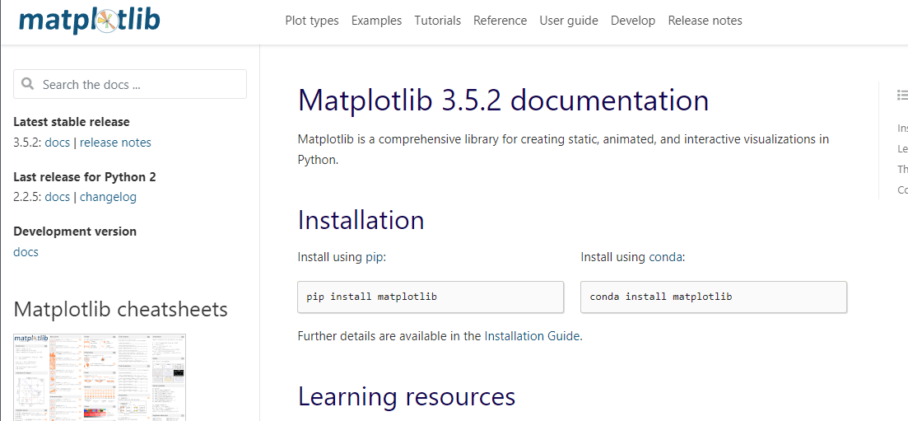Screen dimensions: 908x421
Task: Click Last release for Python 2 label
Action: [85, 177]
